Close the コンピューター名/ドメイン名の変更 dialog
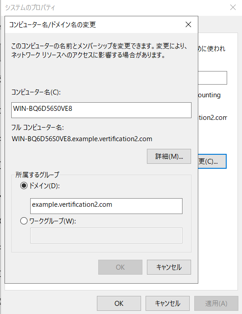The width and height of the screenshot is (242, 314). click(x=188, y=24)
